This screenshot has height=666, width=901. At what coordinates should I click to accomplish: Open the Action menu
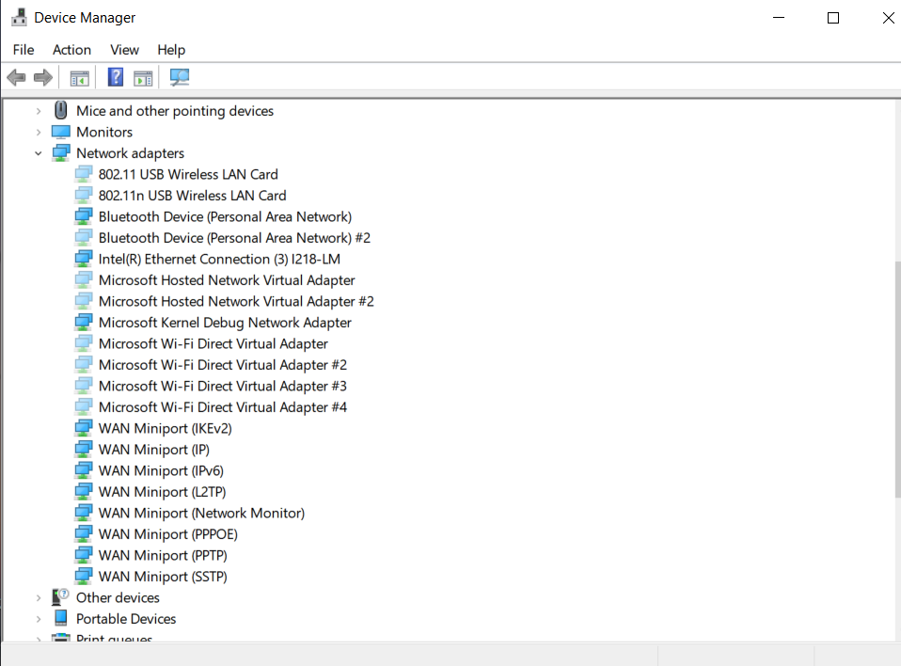coord(71,49)
